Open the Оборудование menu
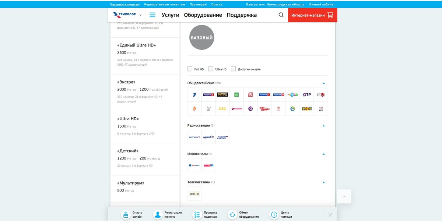442x221 pixels. pos(203,15)
